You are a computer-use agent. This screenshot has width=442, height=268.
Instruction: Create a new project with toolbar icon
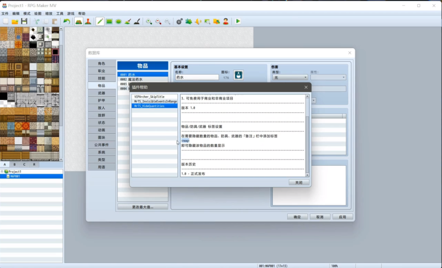coord(6,22)
